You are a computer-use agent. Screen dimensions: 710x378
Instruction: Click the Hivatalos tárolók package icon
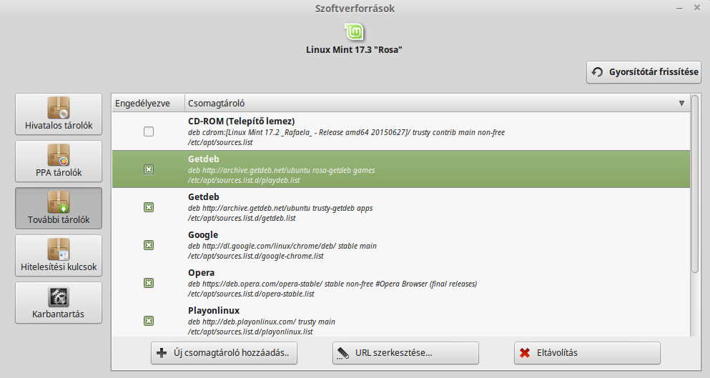59,108
